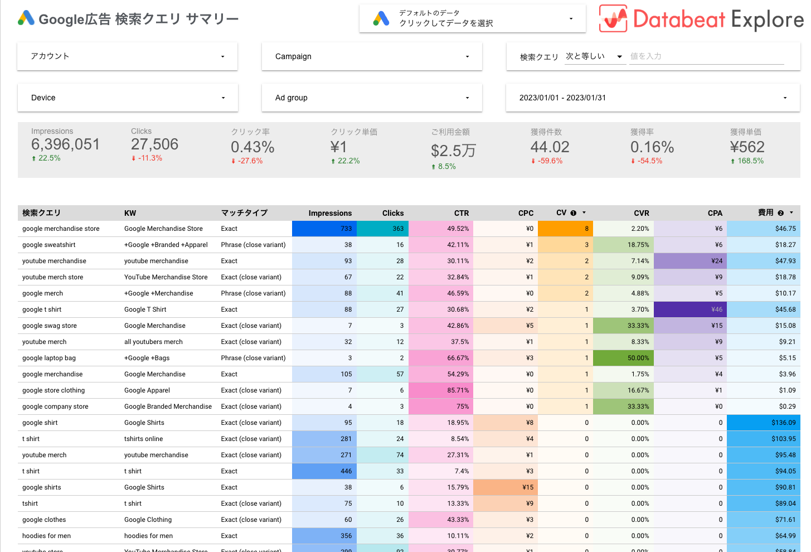Open the Campaign dropdown filter
Viewport: 811px width, 552px height.
372,56
